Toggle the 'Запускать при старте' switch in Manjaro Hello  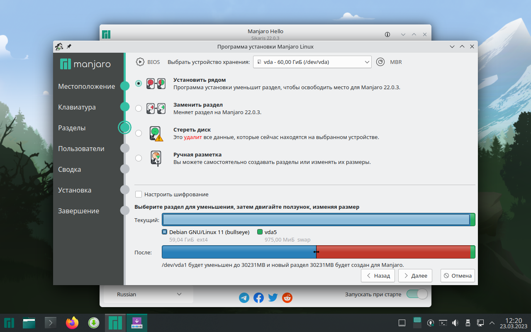click(417, 294)
